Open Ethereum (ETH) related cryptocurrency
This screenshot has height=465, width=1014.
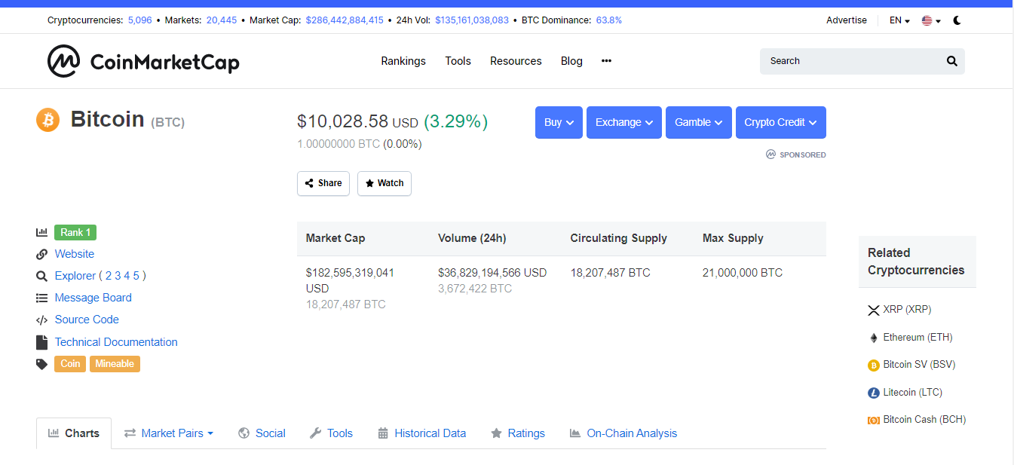(x=918, y=338)
